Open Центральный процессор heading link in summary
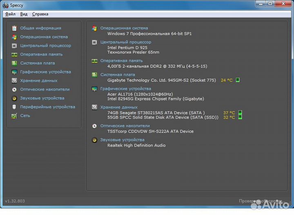The height and width of the screenshot is (215, 294). (126, 42)
